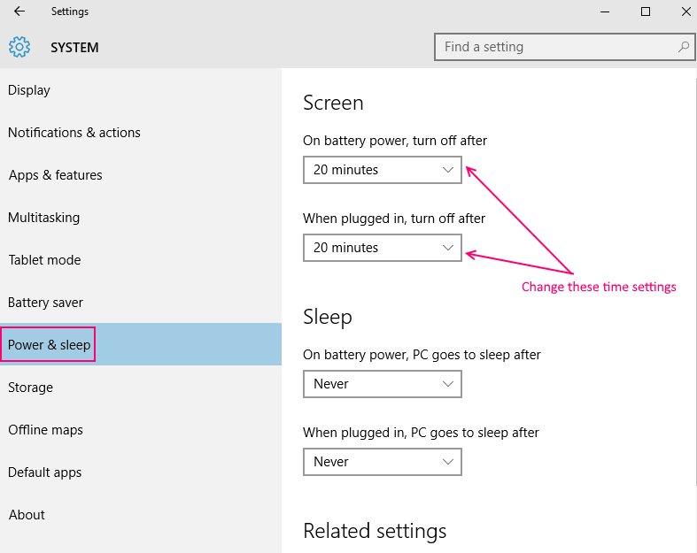Click the Related settings heading
This screenshot has height=553, width=697.
click(x=375, y=531)
